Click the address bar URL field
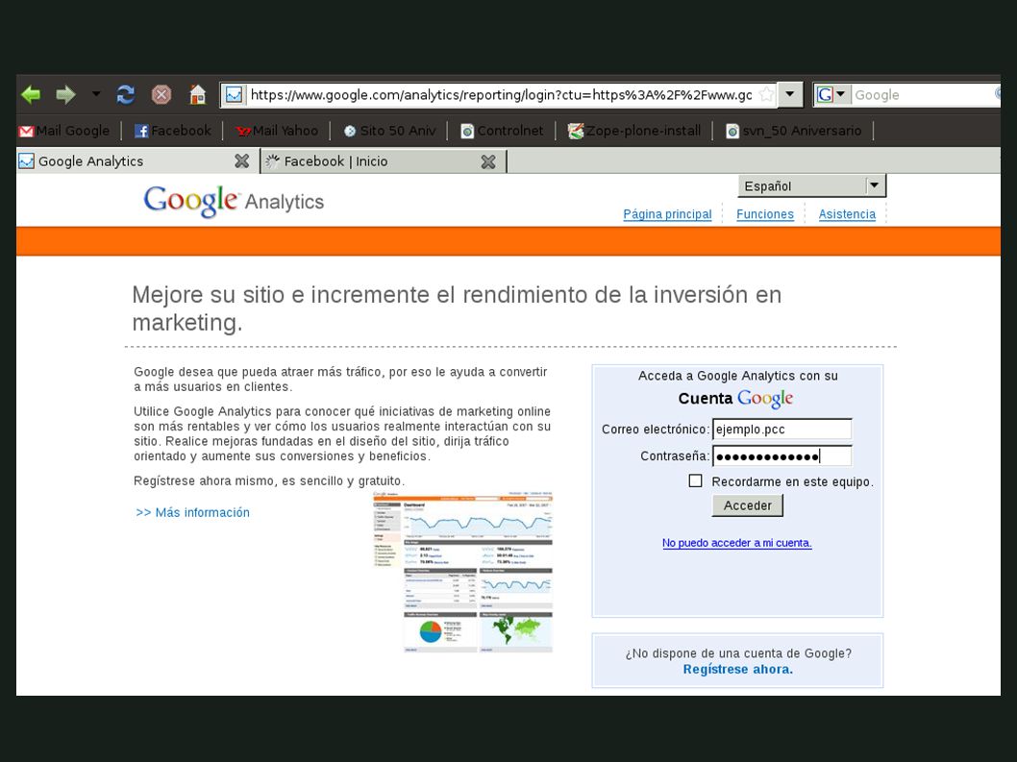The height and width of the screenshot is (762, 1017). (501, 95)
